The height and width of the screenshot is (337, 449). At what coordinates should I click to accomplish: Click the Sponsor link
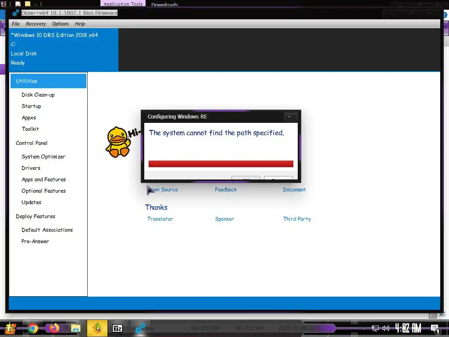pyautogui.click(x=224, y=219)
